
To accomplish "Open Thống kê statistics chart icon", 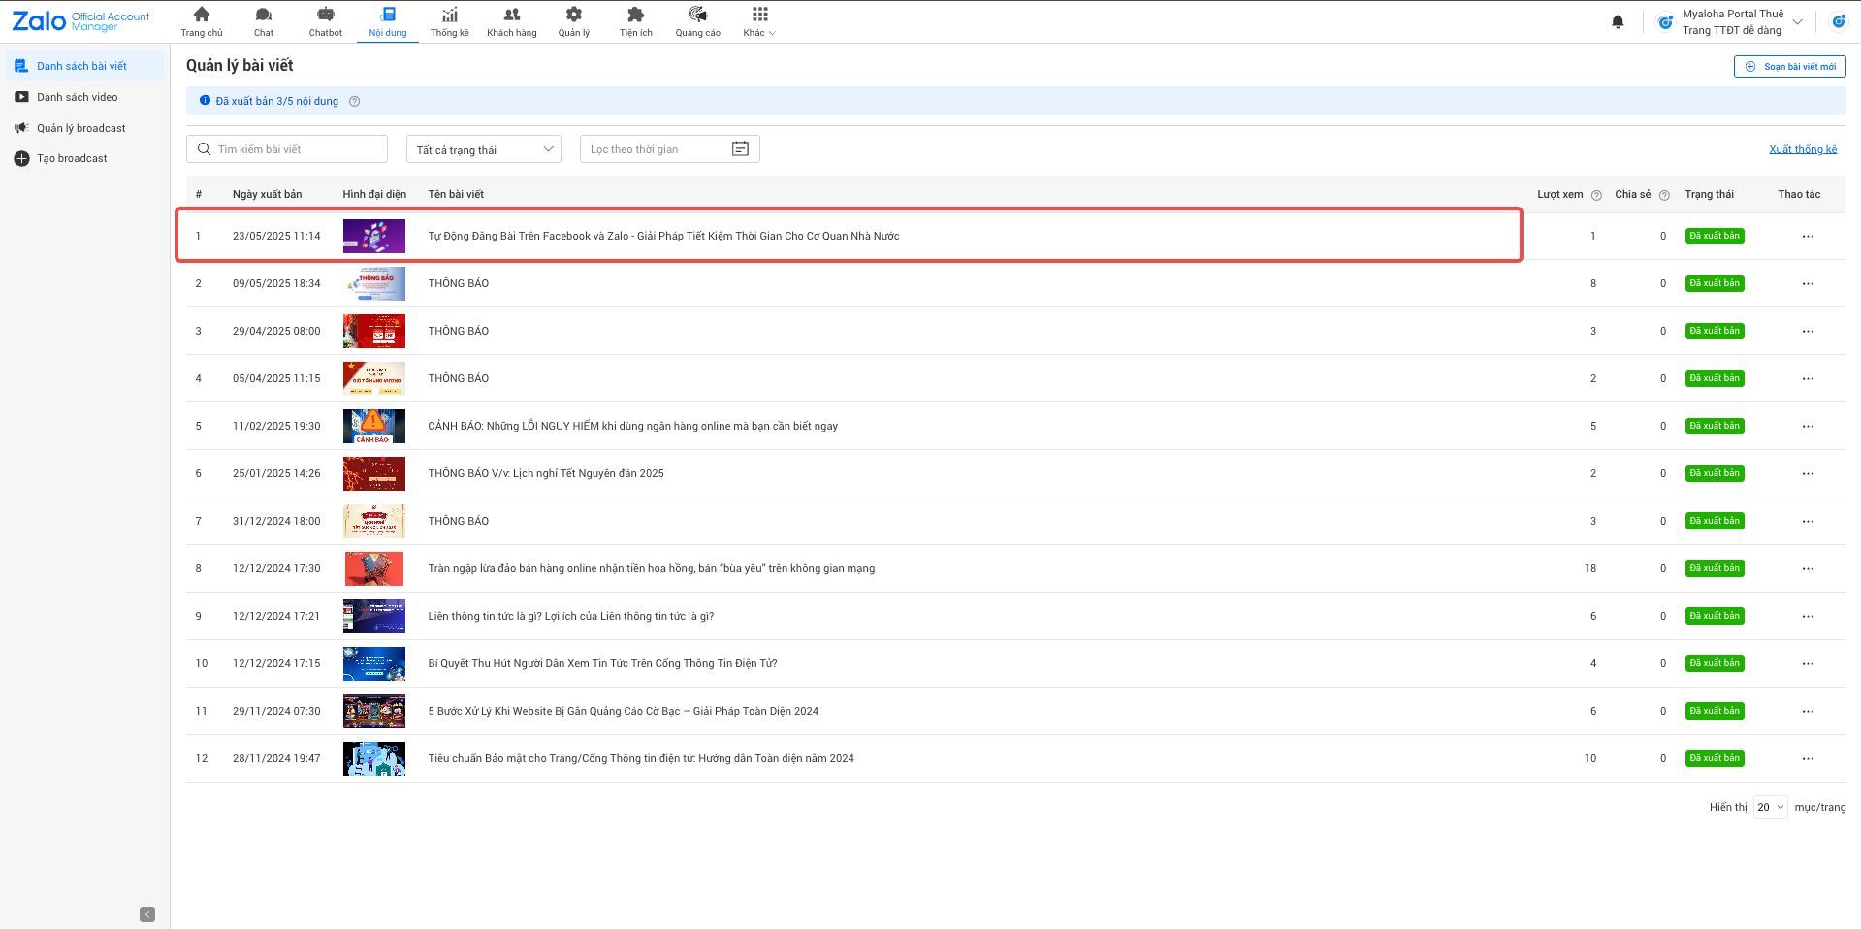I will [449, 16].
